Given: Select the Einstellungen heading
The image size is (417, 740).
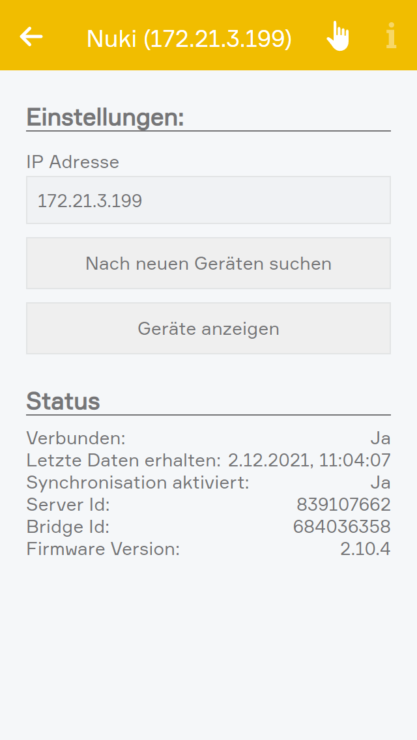Looking at the screenshot, I should click(x=106, y=118).
